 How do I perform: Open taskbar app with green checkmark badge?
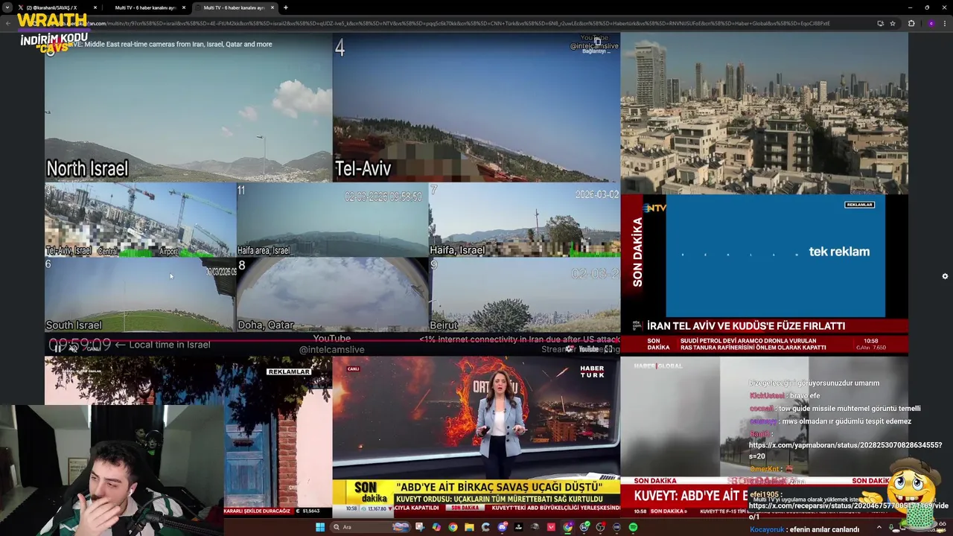click(584, 527)
